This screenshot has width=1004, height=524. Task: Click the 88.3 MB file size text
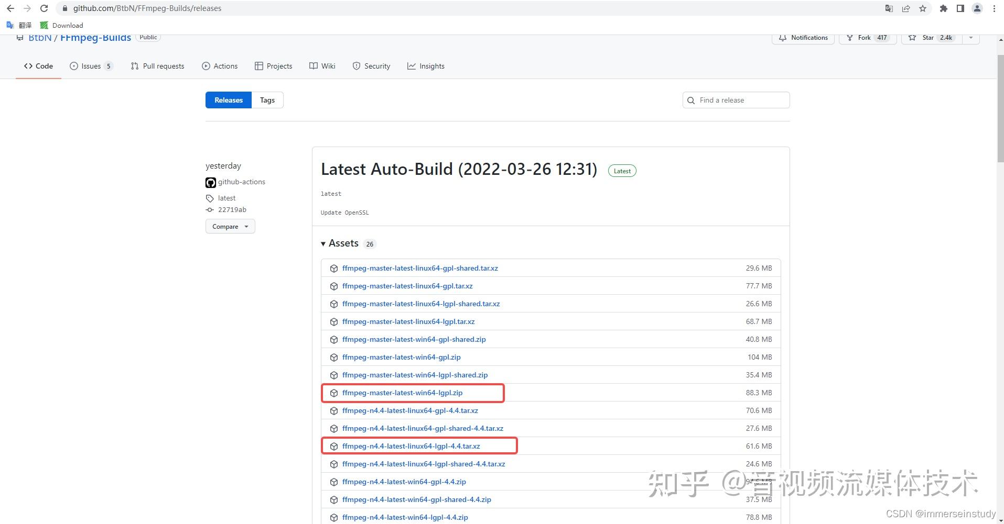pyautogui.click(x=759, y=393)
